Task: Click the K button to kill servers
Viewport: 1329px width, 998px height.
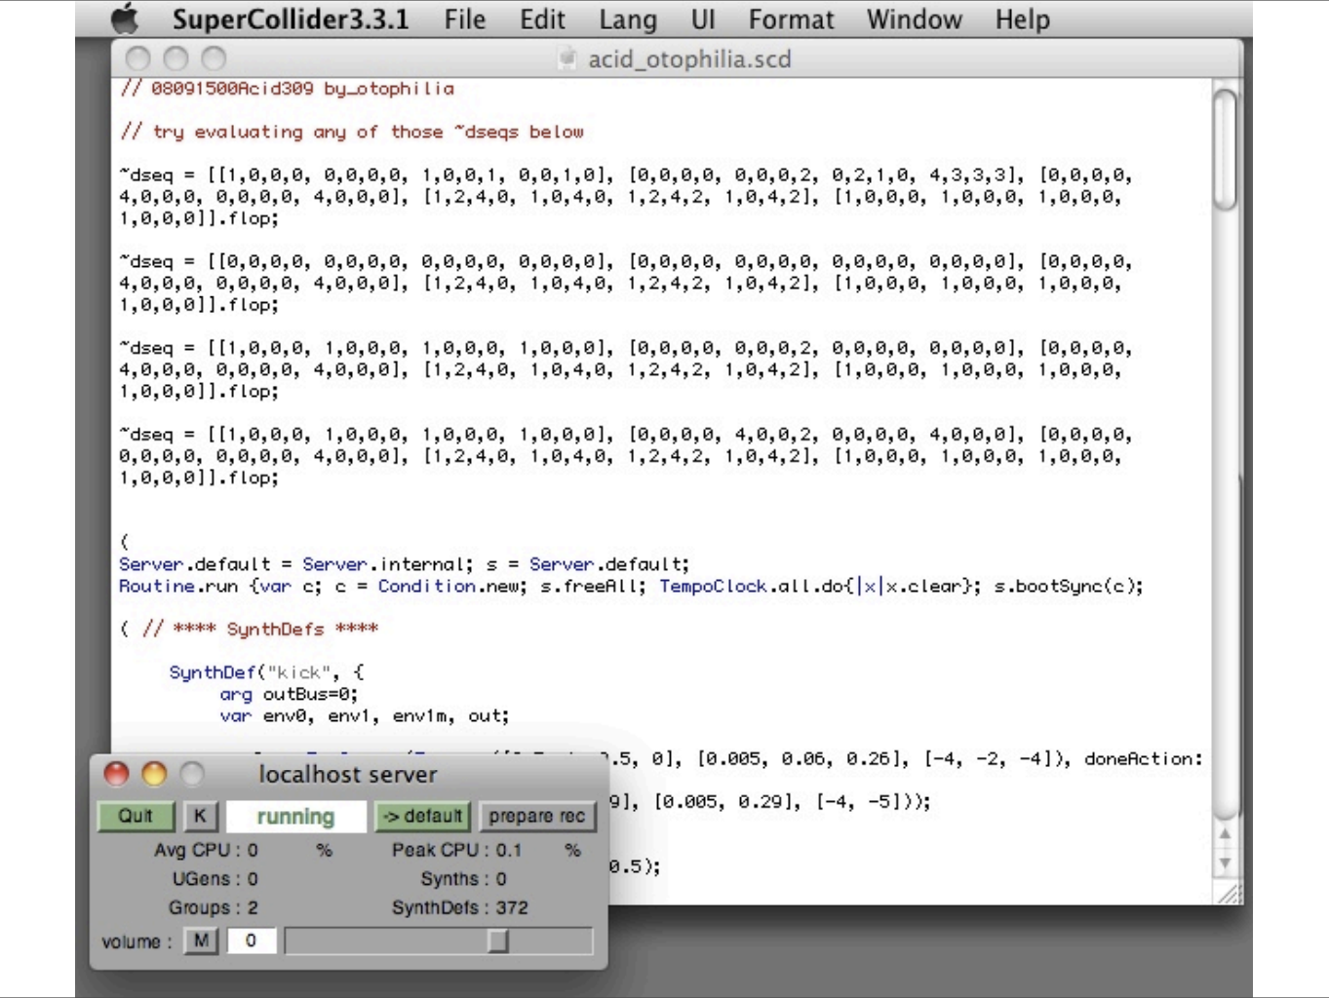Action: 199,816
